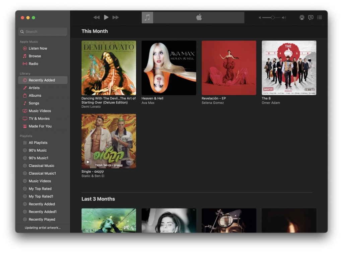Open the AirPlay audio output icon
The width and height of the screenshot is (343, 253).
coord(302,17)
